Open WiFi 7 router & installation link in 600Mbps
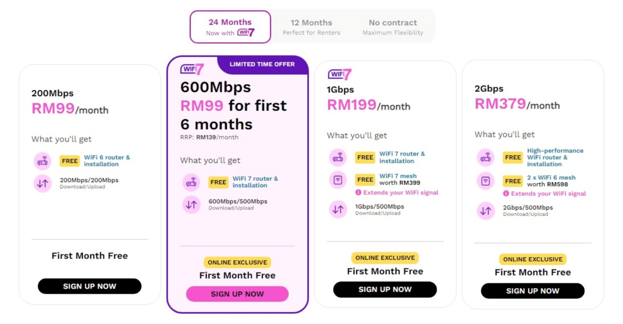The image size is (623, 324). 255,182
